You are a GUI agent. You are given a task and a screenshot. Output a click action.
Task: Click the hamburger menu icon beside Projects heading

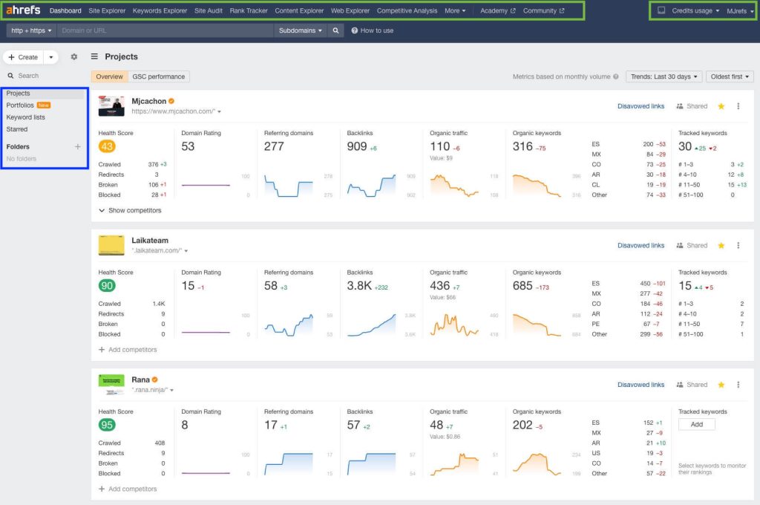[x=95, y=56]
